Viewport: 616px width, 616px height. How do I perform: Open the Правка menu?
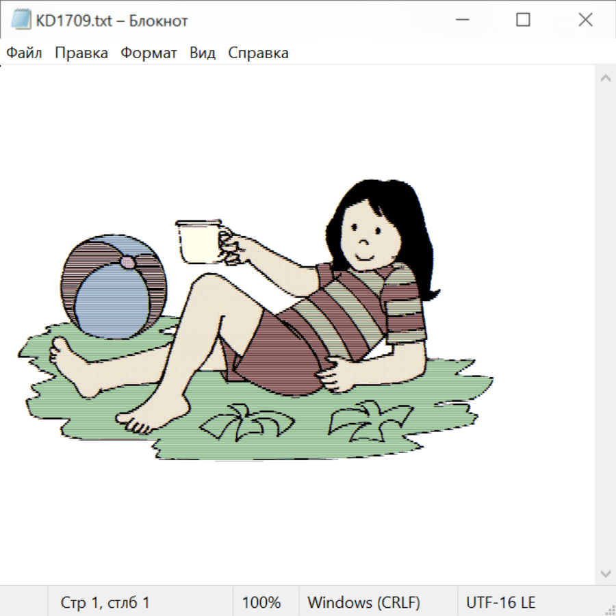pyautogui.click(x=81, y=53)
